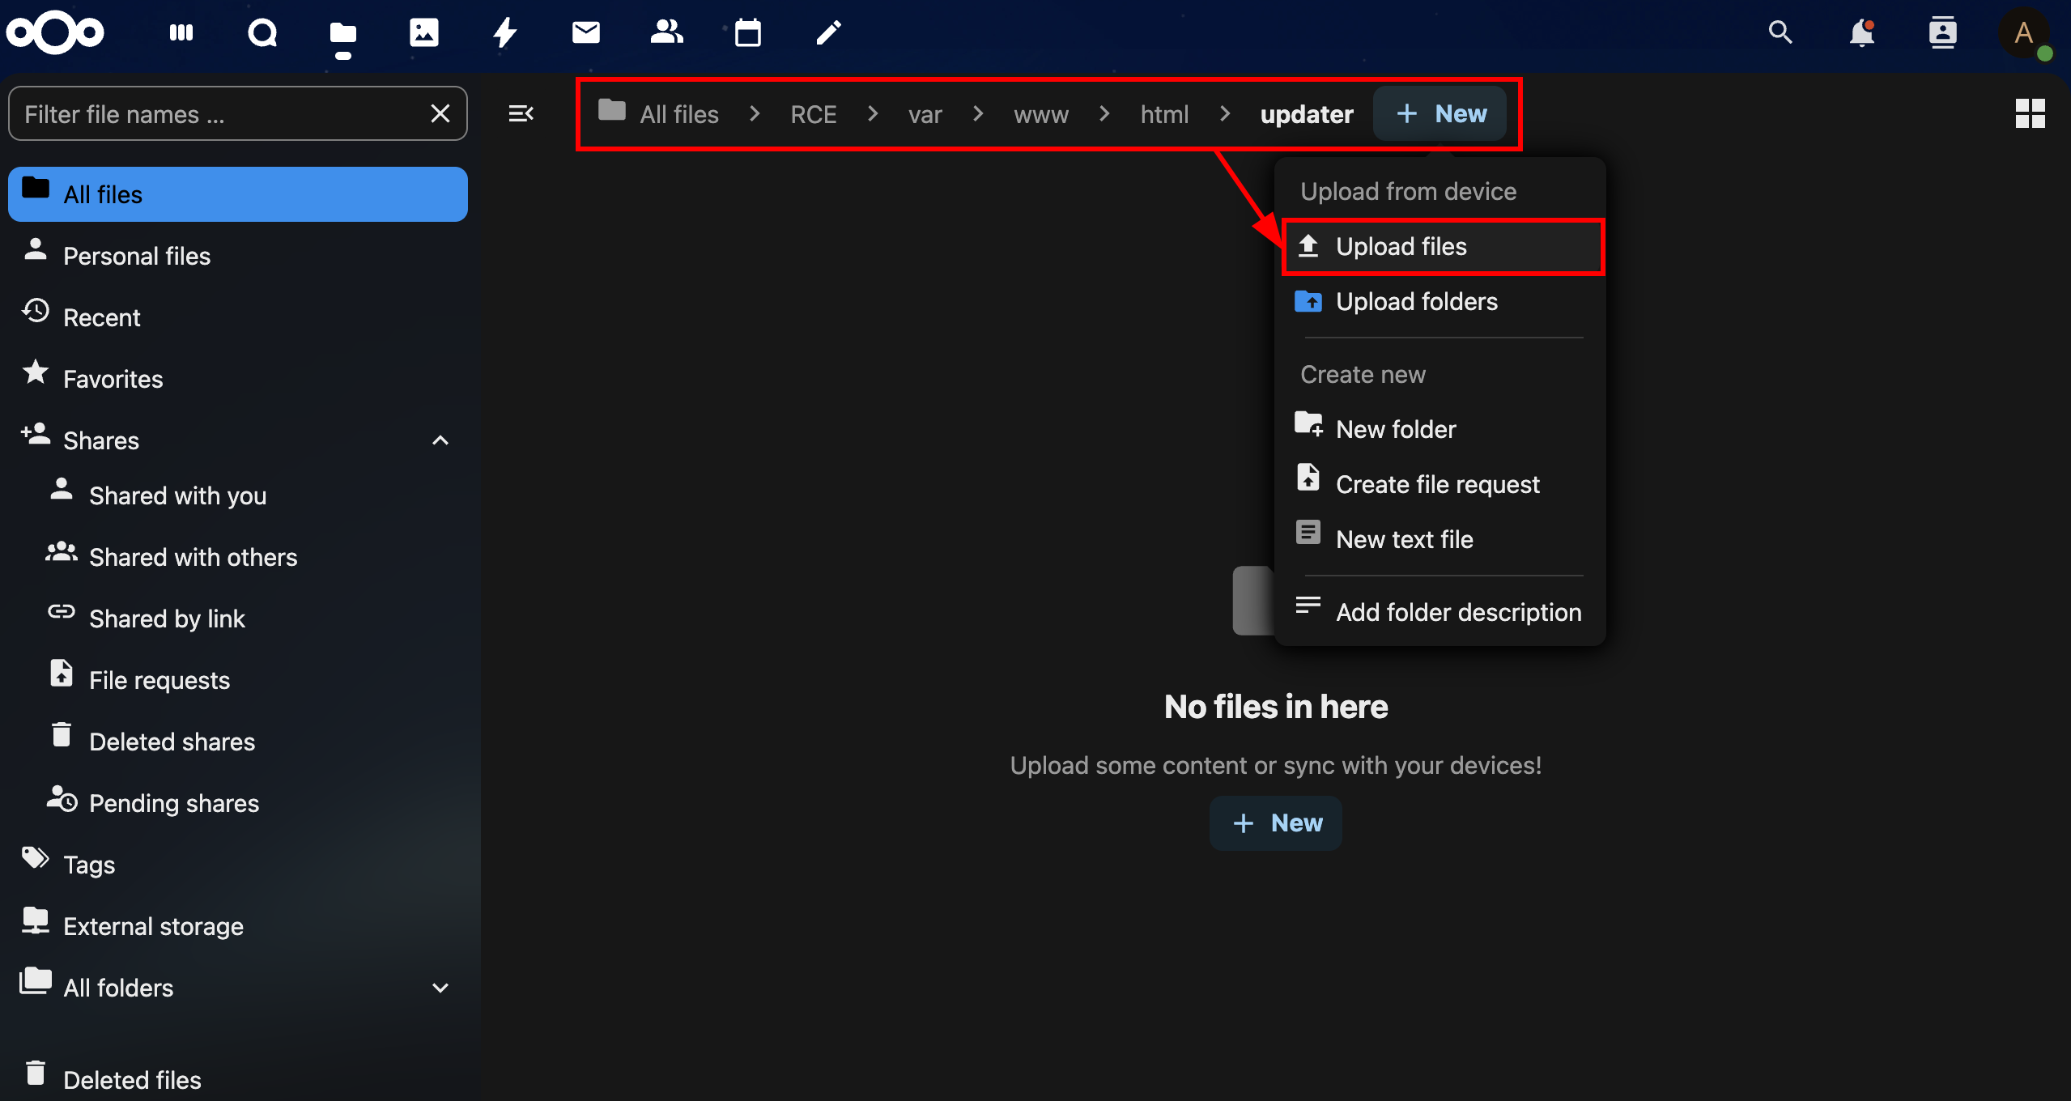
Task: Open the Talk app icon
Action: click(262, 32)
